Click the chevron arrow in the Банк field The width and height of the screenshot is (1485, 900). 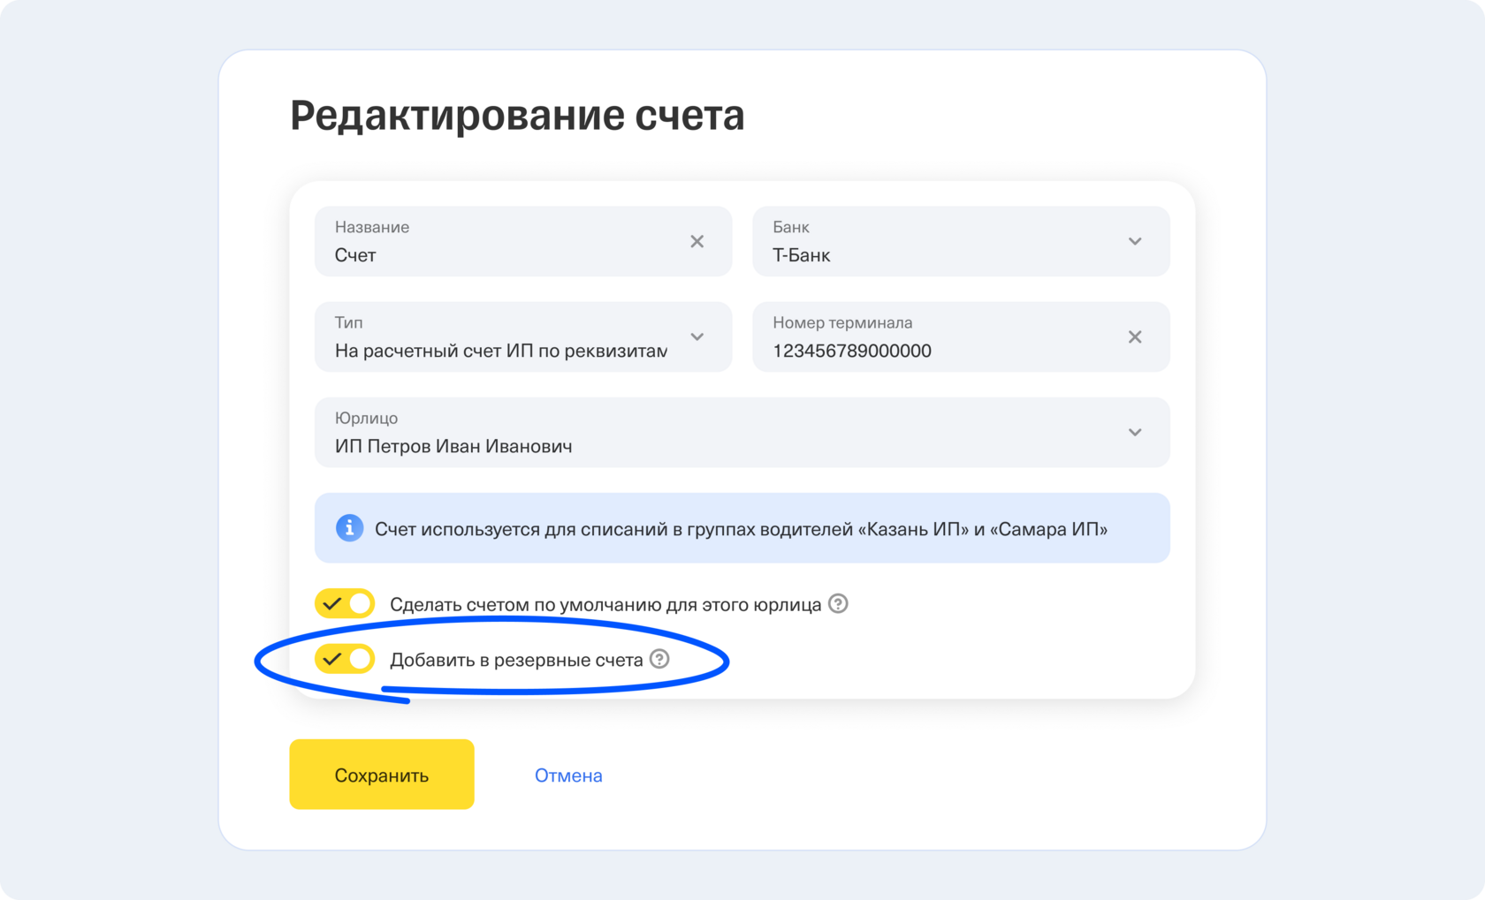1135,241
